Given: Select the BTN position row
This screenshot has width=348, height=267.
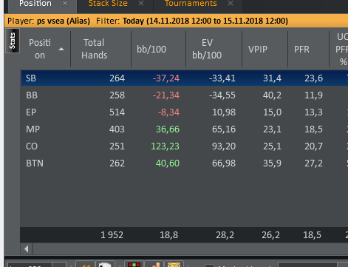Looking at the screenshot, I should pos(185,163).
